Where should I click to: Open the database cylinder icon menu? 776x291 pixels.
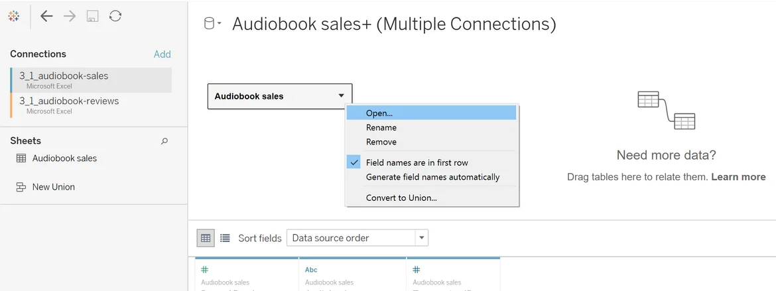(x=212, y=25)
